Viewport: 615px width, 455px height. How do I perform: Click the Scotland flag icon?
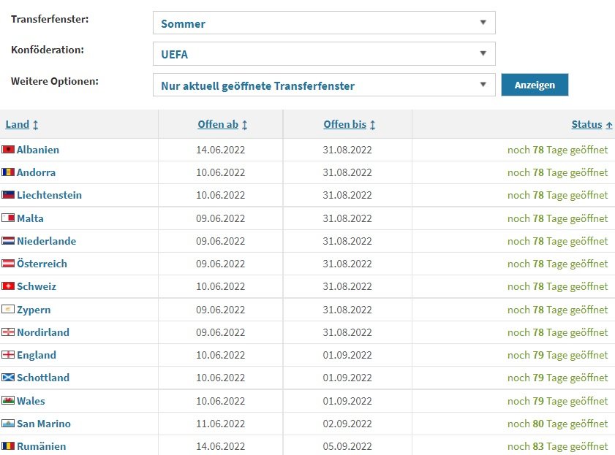point(8,378)
